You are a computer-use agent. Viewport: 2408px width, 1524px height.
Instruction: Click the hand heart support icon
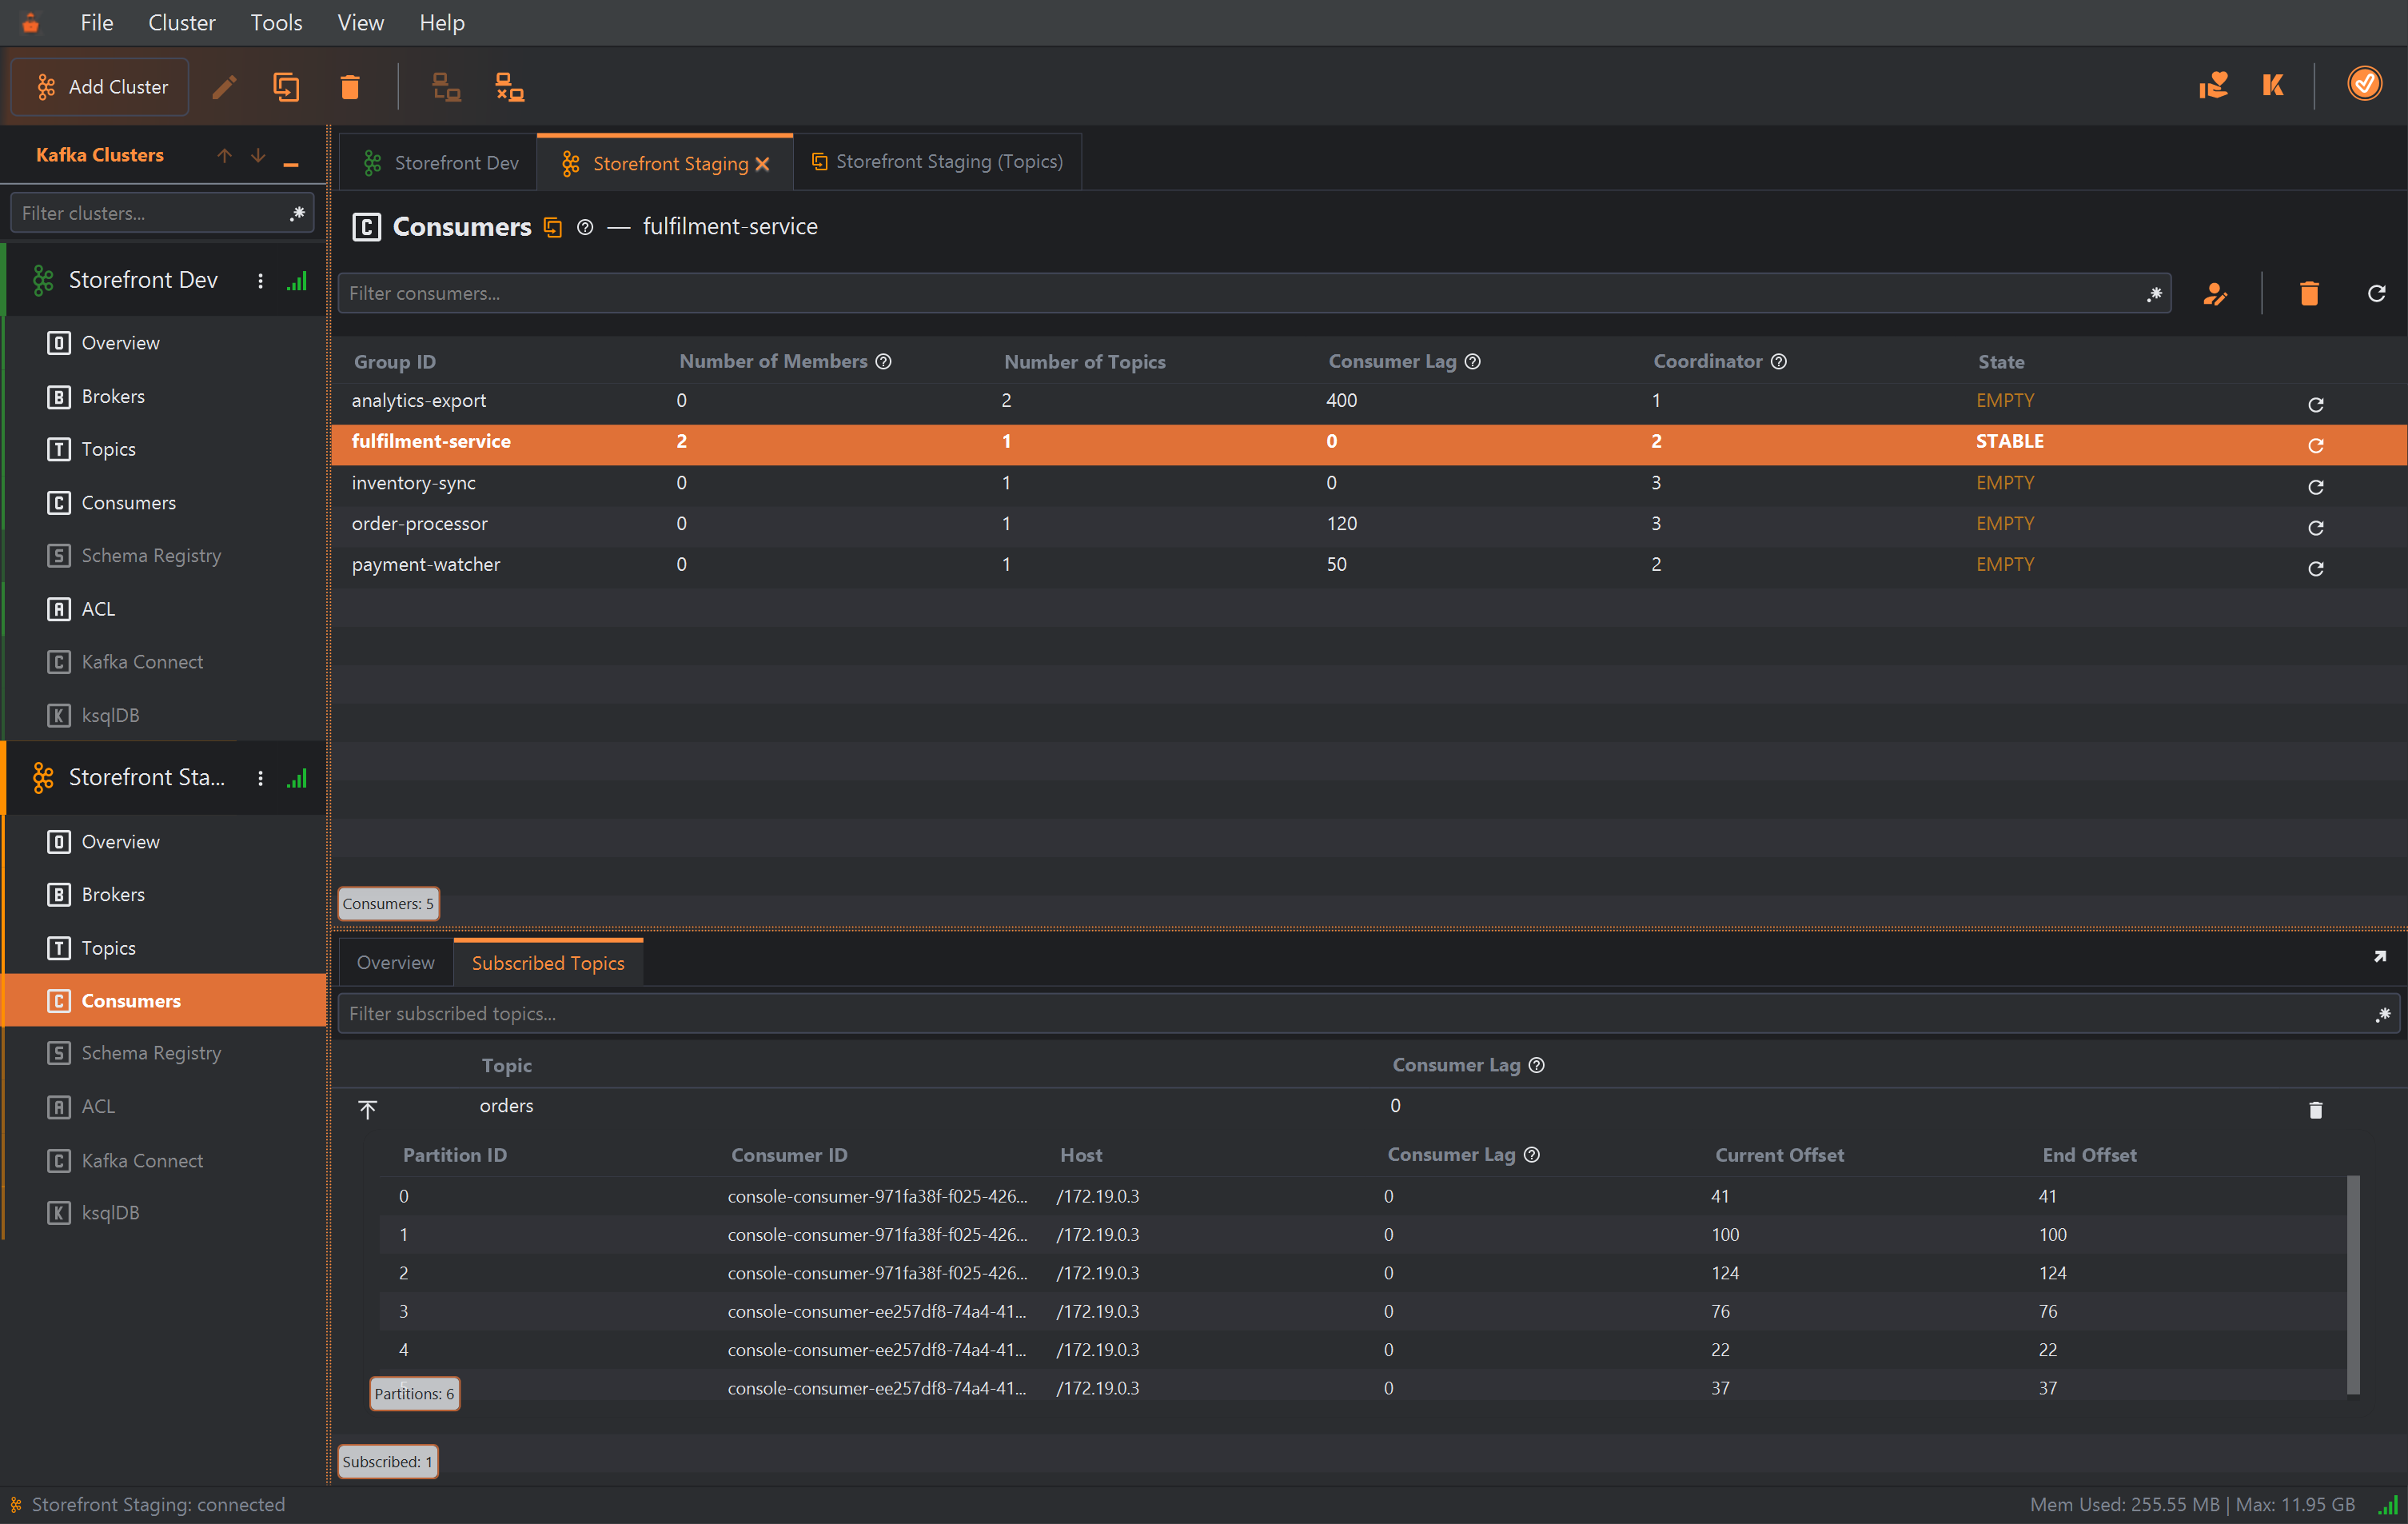pos(2213,85)
